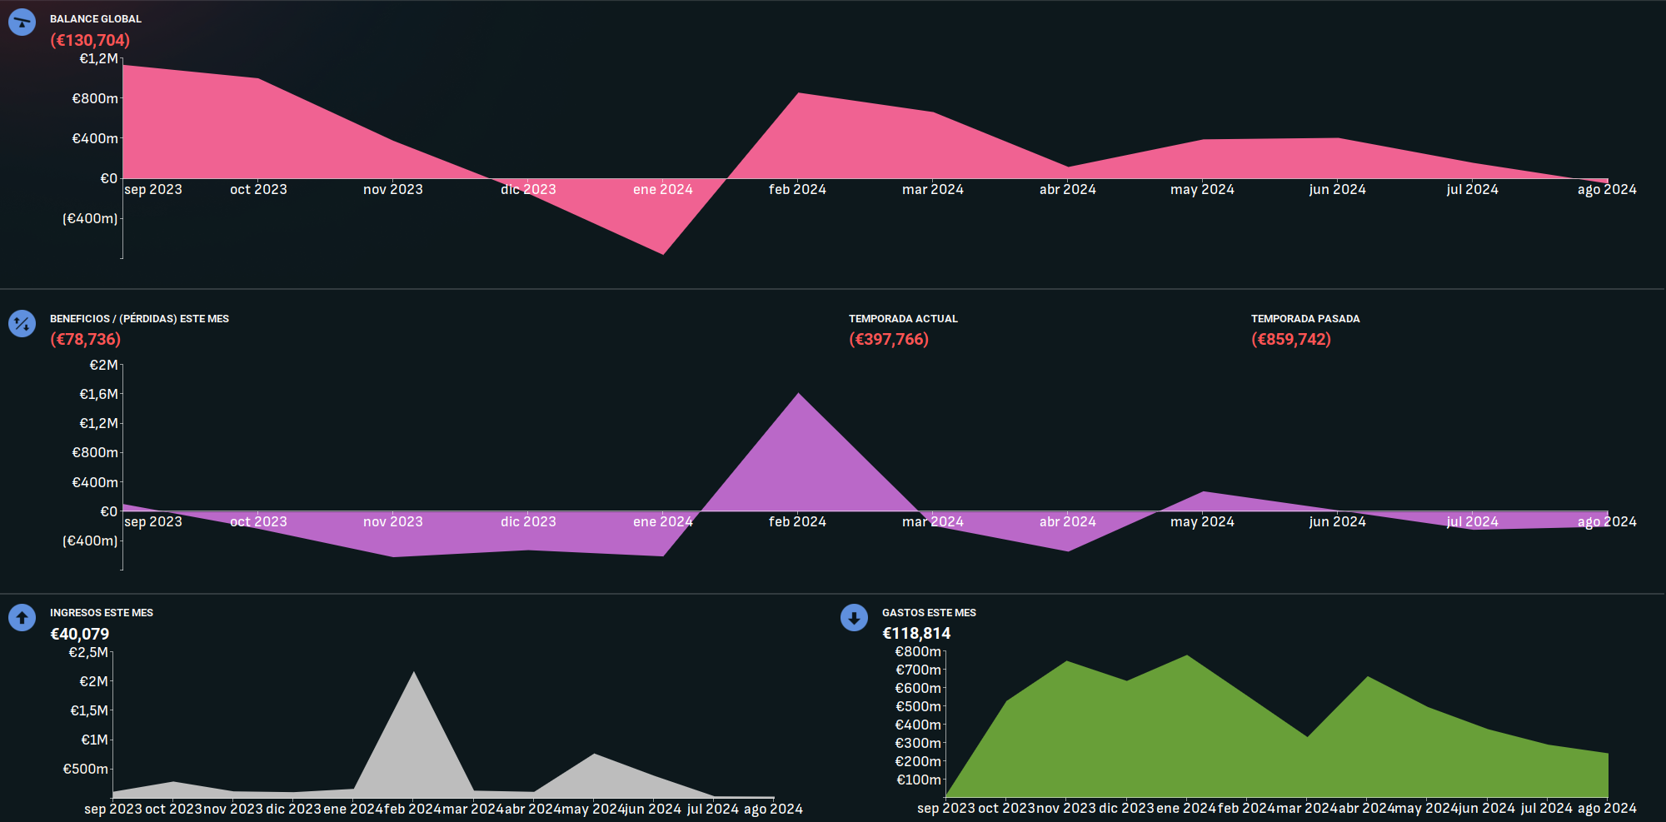This screenshot has height=822, width=1666.
Task: Click mar 2024 label in balance chart
Action: click(933, 190)
